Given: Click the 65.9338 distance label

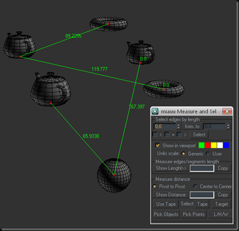Looking at the screenshot, I should point(91,136).
